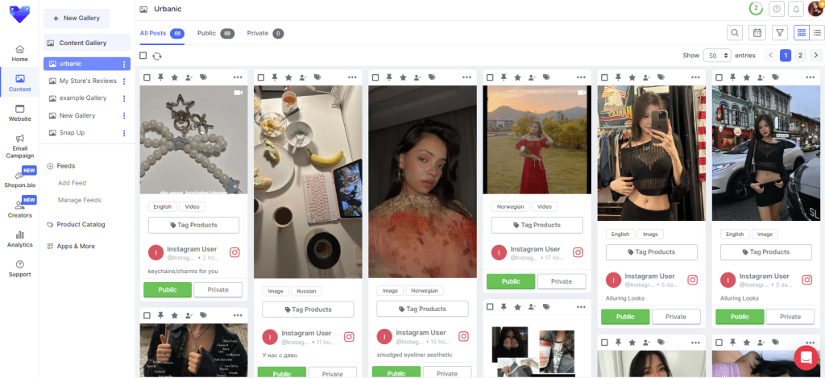The image size is (825, 378).
Task: Open the search icon in the toolbar
Action: click(734, 32)
